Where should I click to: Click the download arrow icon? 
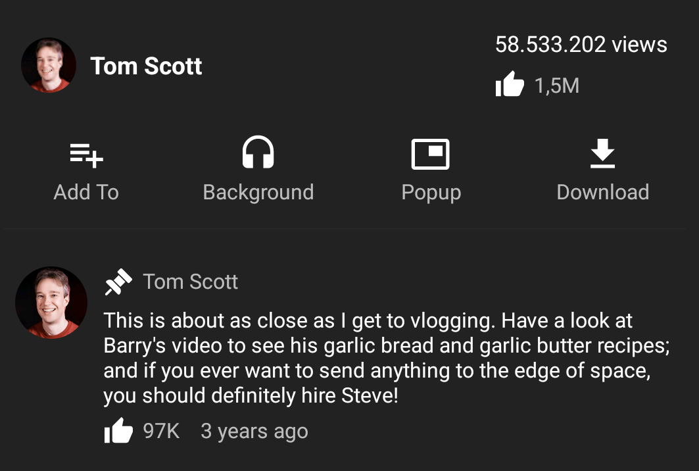[603, 153]
